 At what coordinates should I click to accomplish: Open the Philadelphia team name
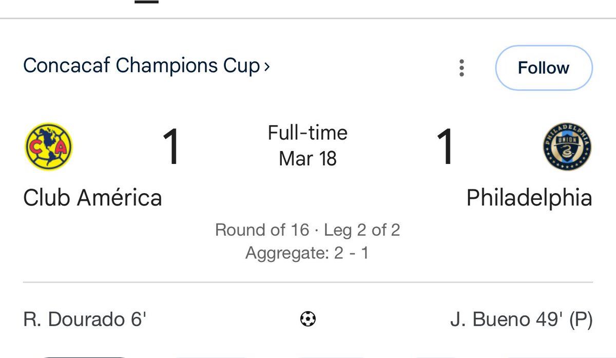tap(529, 198)
